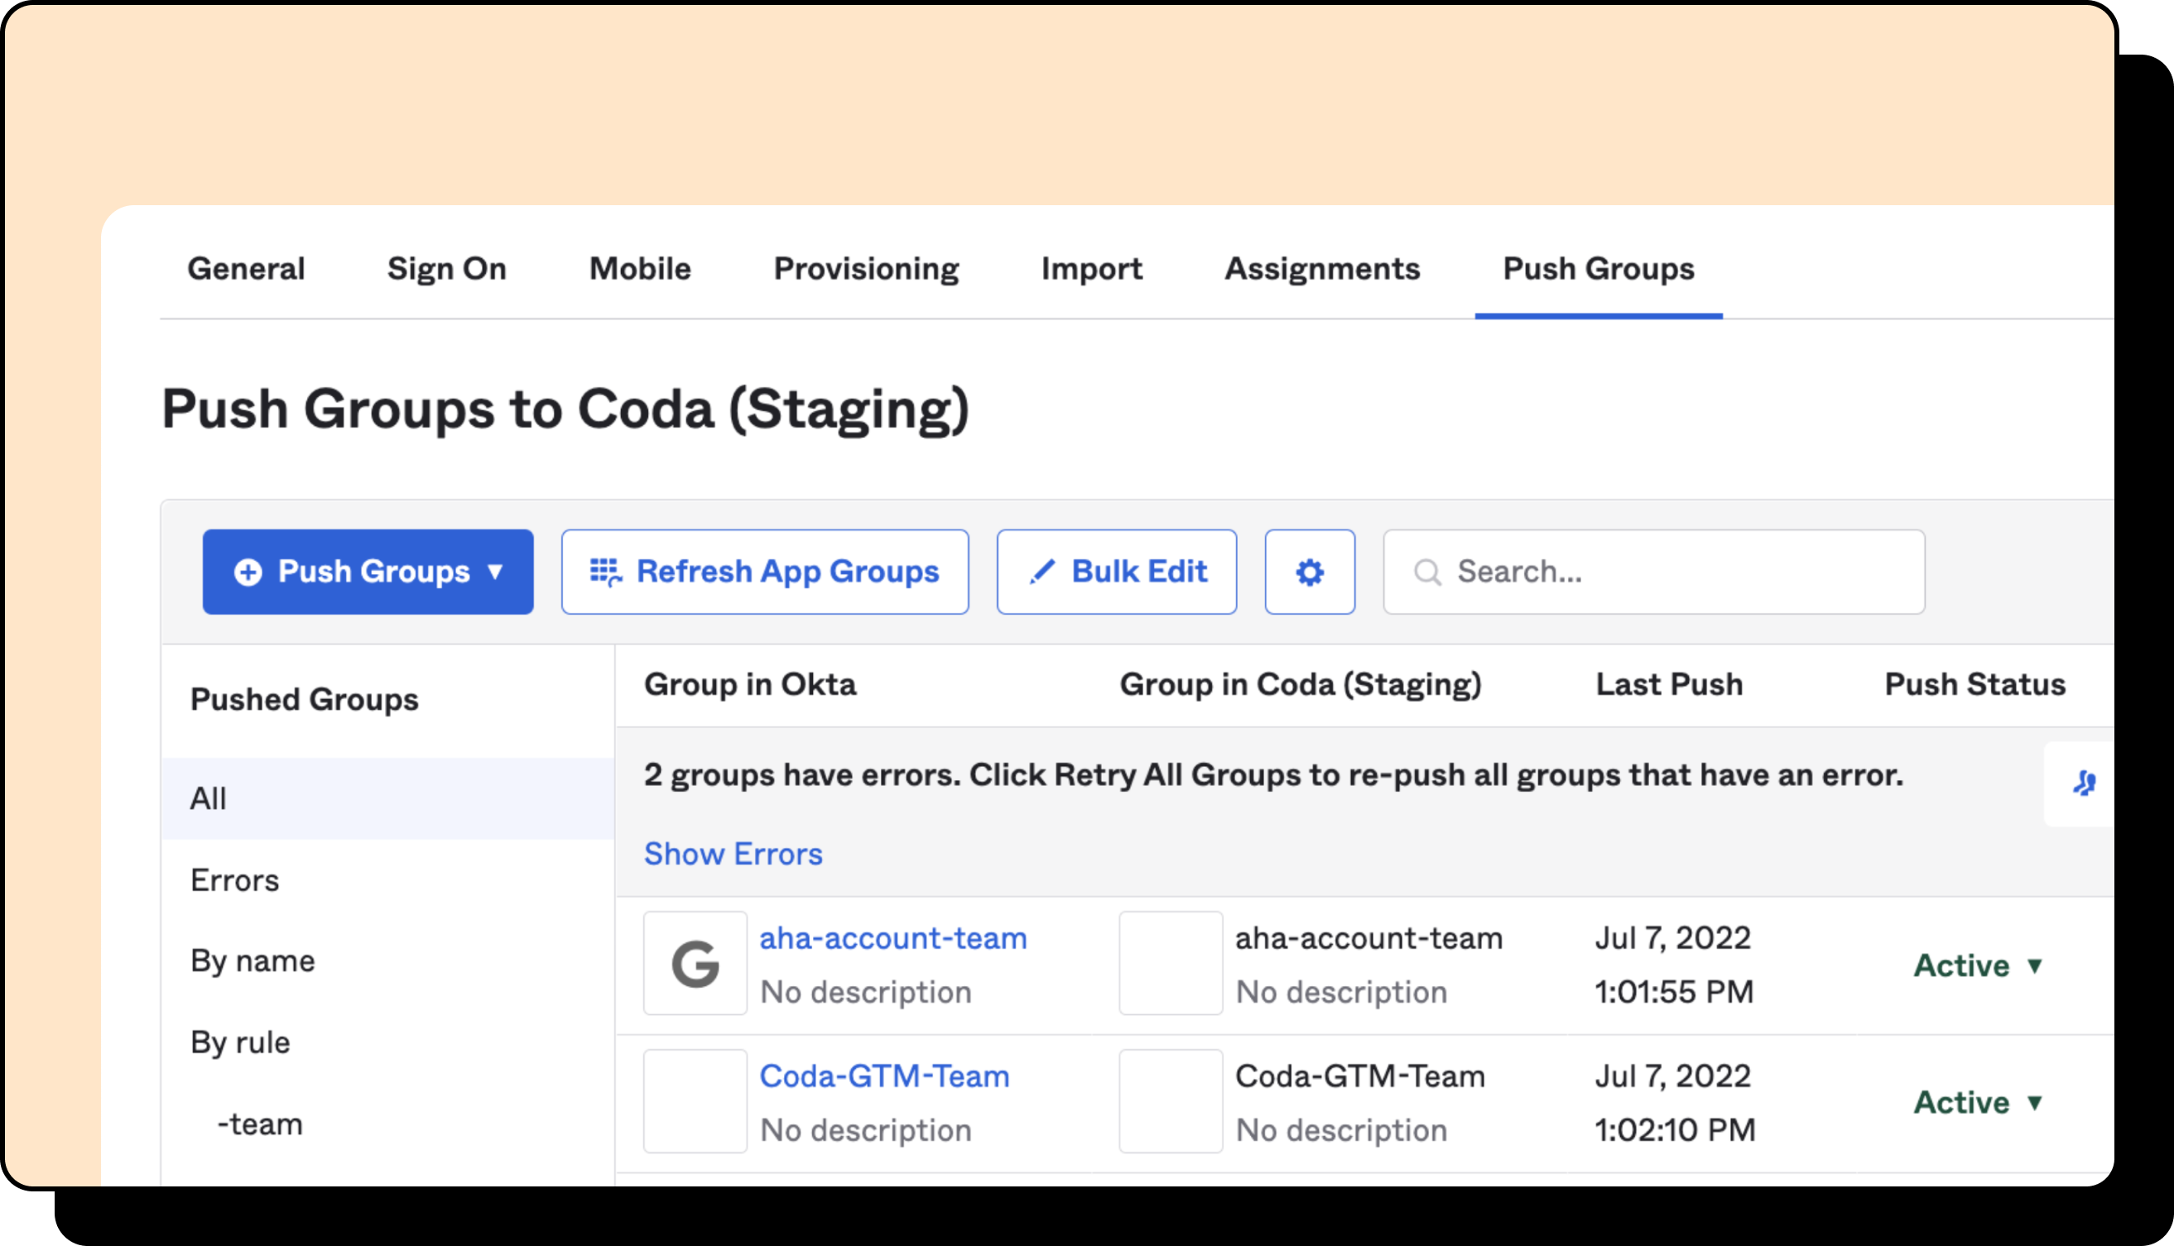Click thumbnail beside aha-account-team Coda group
Viewport: 2174px width, 1246px height.
click(x=1171, y=964)
